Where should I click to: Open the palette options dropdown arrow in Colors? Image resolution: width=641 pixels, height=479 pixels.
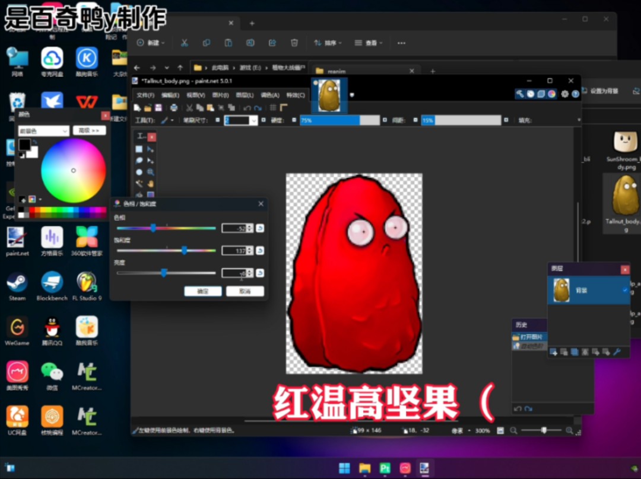[40, 199]
